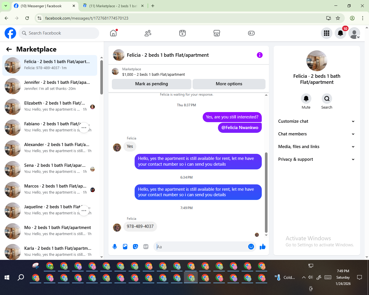Viewport: 369px width, 295px height.
Task: Open Alexander conversation in list
Action: [50, 148]
